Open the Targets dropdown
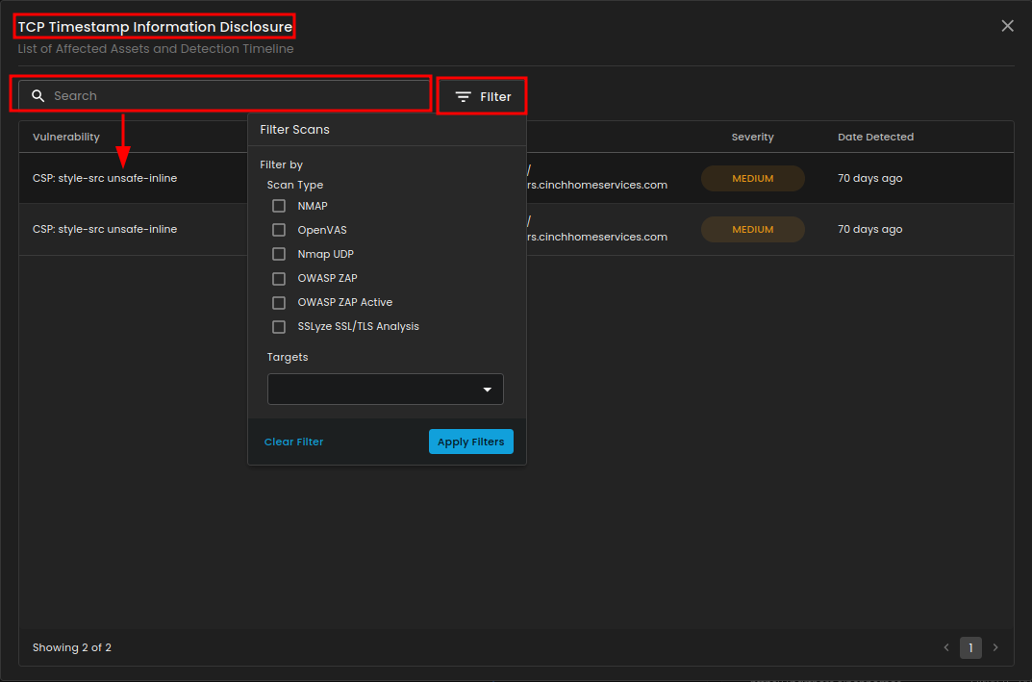The image size is (1032, 682). tap(375, 390)
